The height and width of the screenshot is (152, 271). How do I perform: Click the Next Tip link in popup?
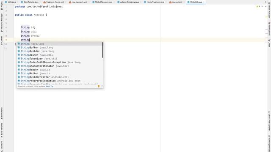[x=50, y=86]
